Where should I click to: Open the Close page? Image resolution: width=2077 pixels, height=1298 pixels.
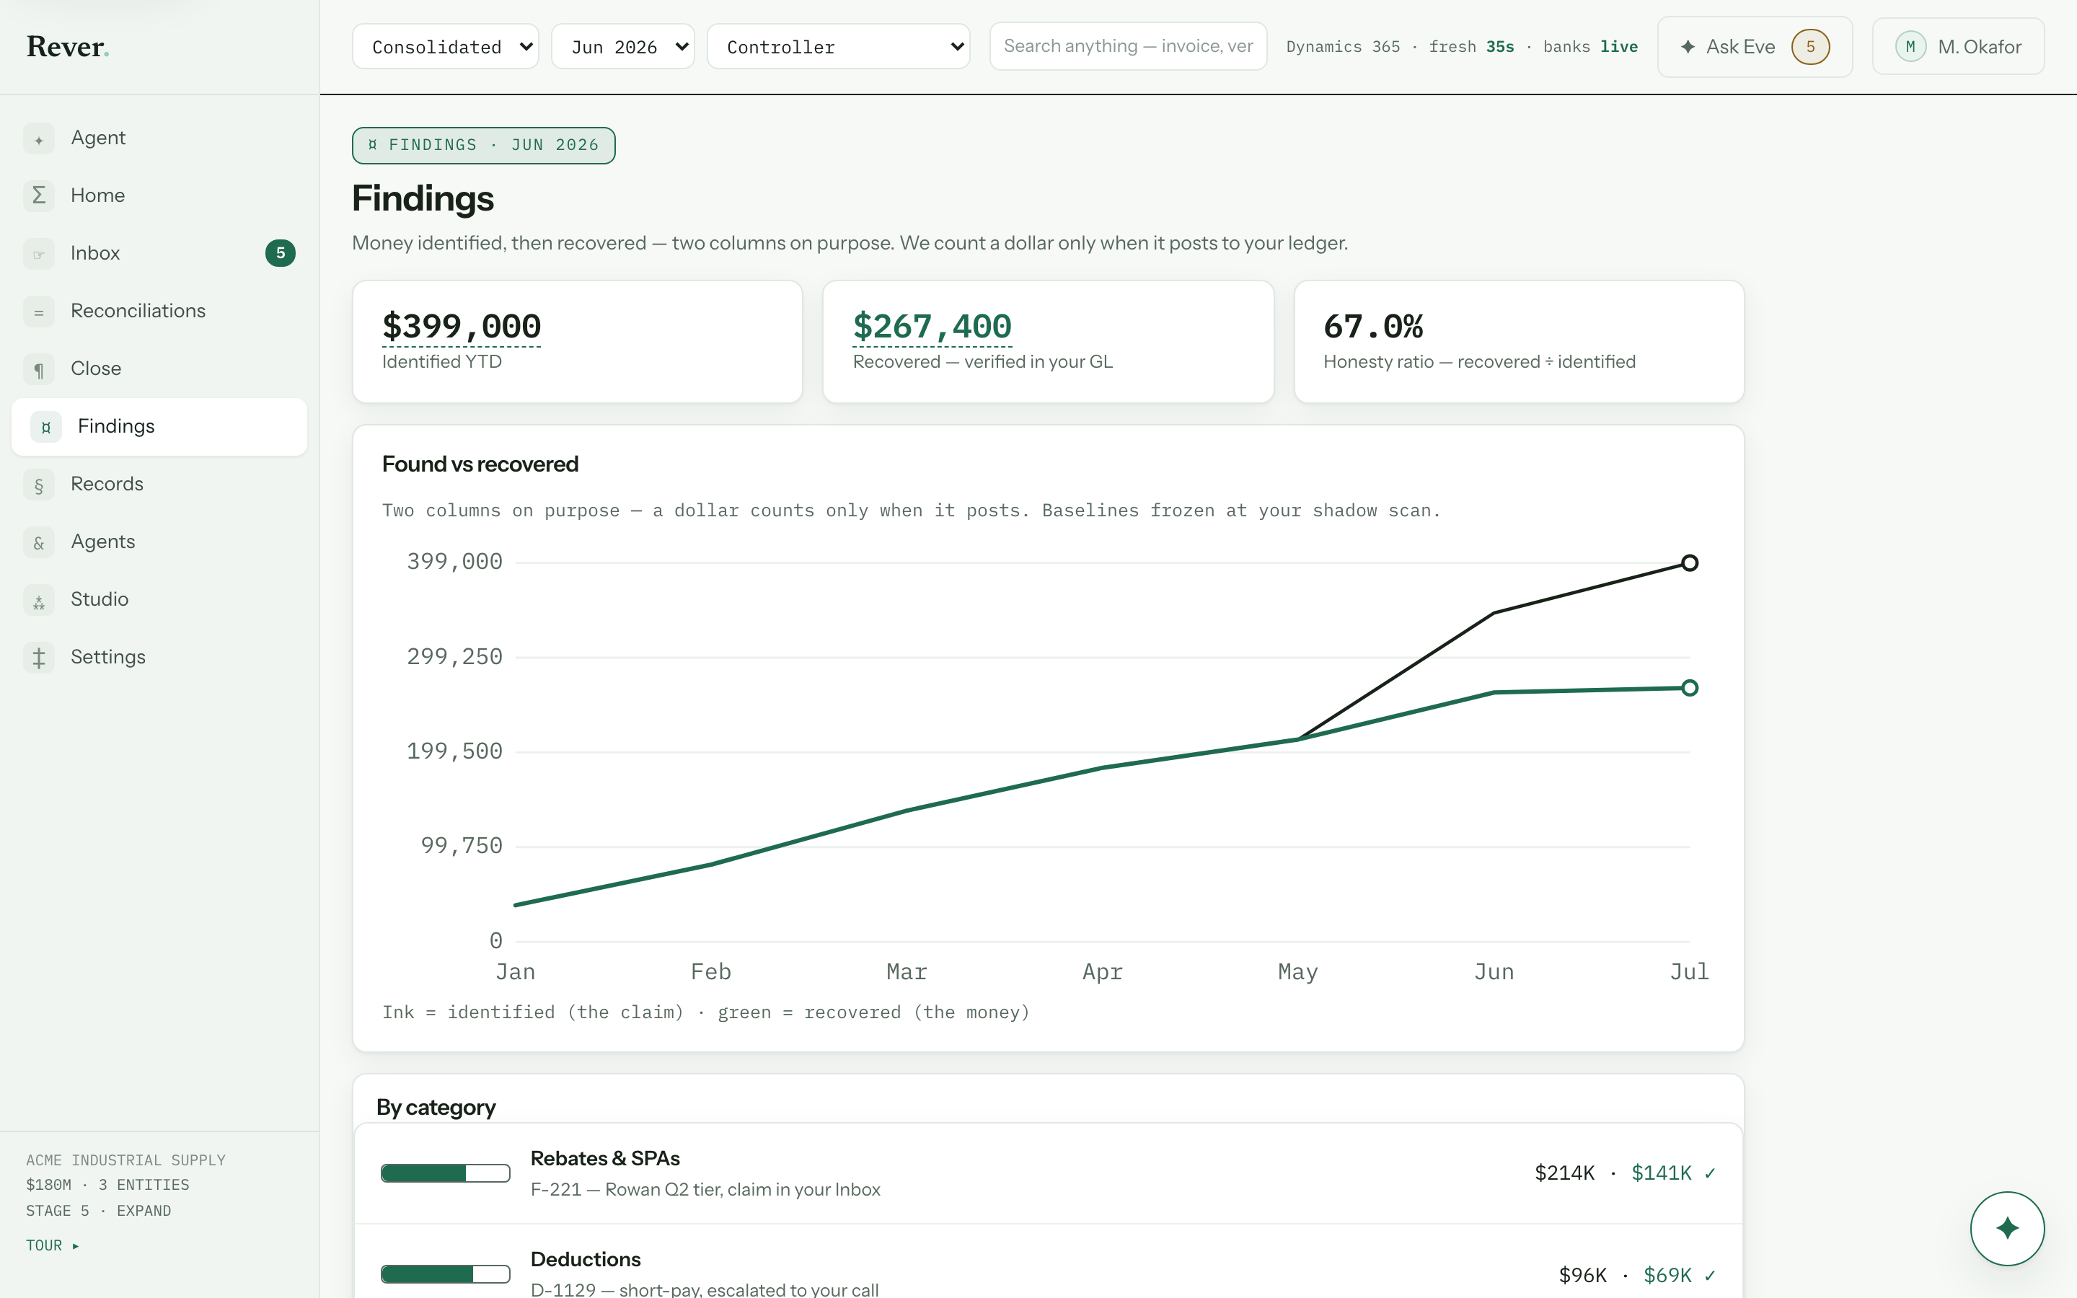click(159, 368)
